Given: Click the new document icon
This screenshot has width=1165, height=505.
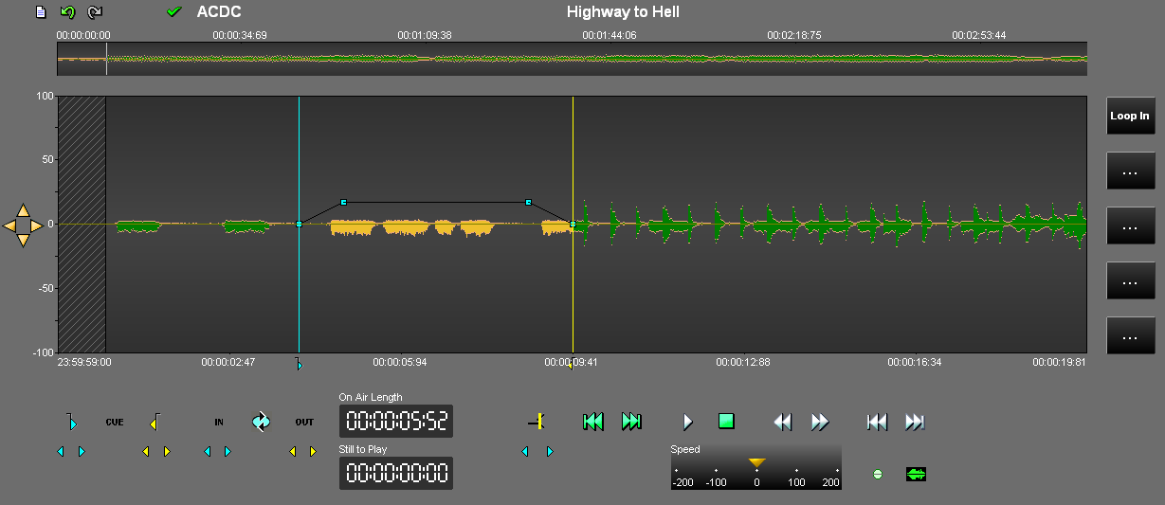Looking at the screenshot, I should click(40, 12).
